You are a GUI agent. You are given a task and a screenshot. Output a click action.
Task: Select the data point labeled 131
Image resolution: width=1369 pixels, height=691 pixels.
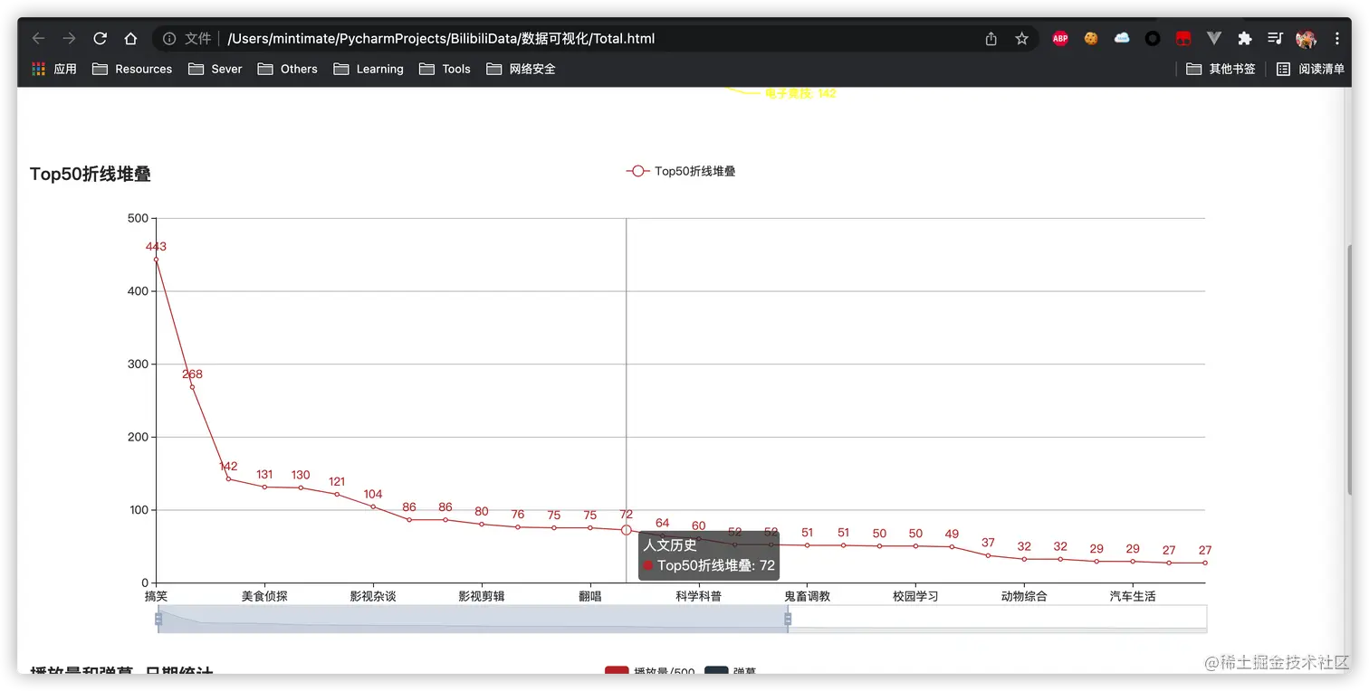[x=264, y=487]
